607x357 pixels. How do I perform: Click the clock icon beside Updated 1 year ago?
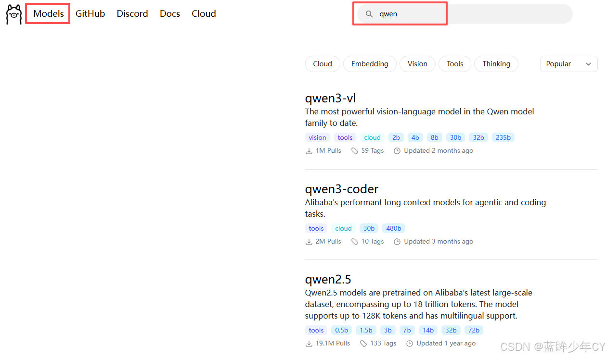(x=410, y=344)
